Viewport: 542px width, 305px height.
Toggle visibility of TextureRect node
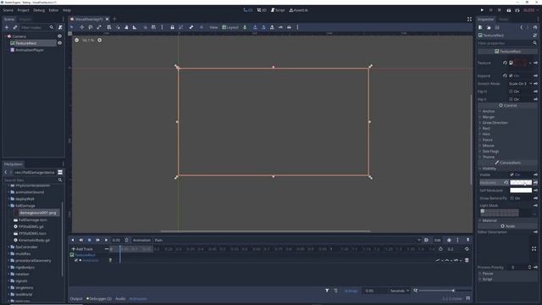pyautogui.click(x=59, y=43)
